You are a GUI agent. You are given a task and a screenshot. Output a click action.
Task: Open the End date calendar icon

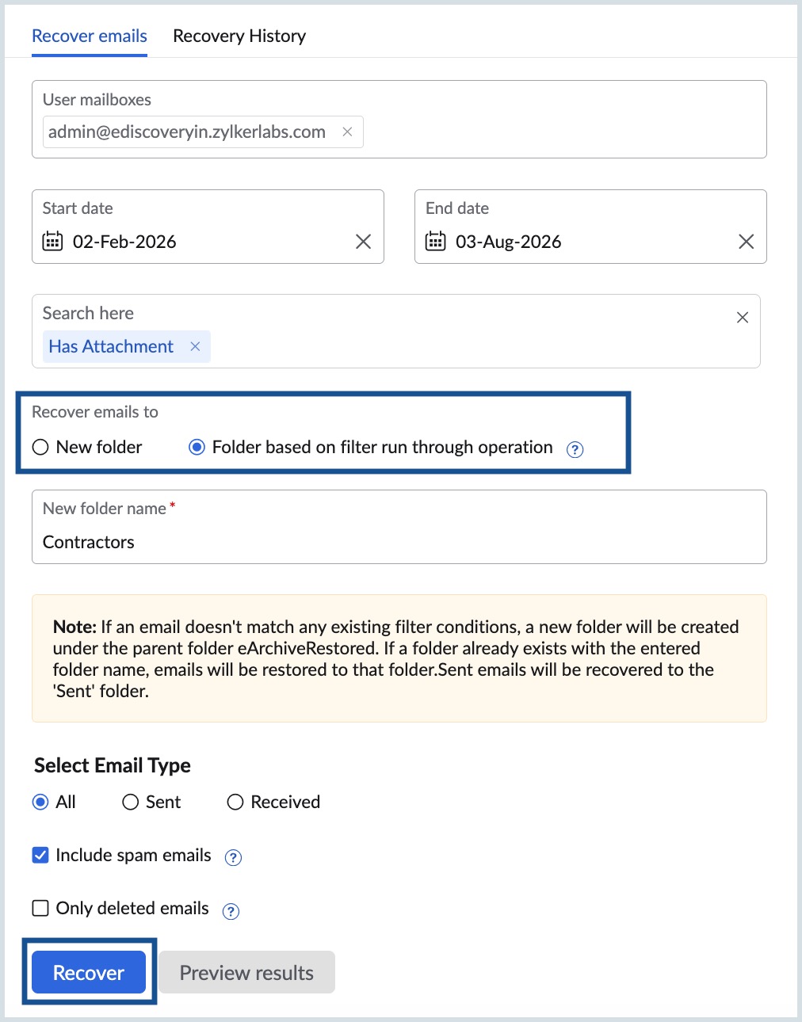point(436,242)
